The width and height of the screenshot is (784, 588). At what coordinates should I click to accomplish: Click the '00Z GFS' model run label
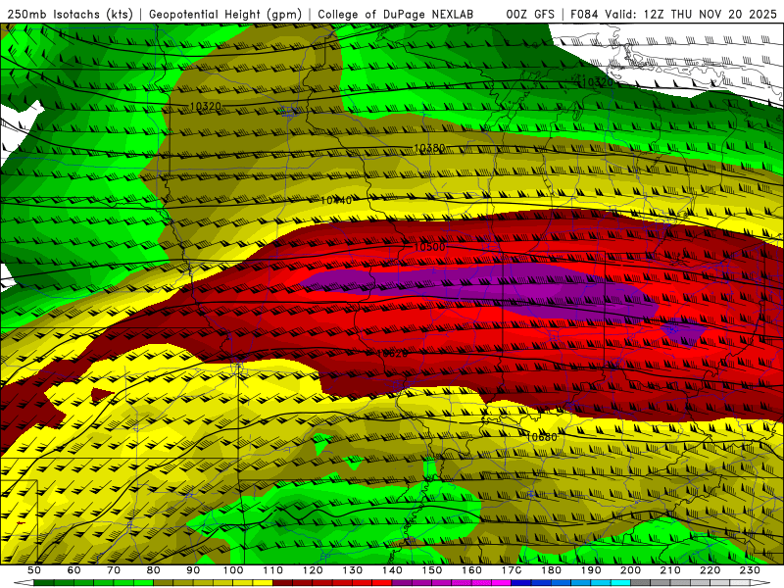point(530,14)
